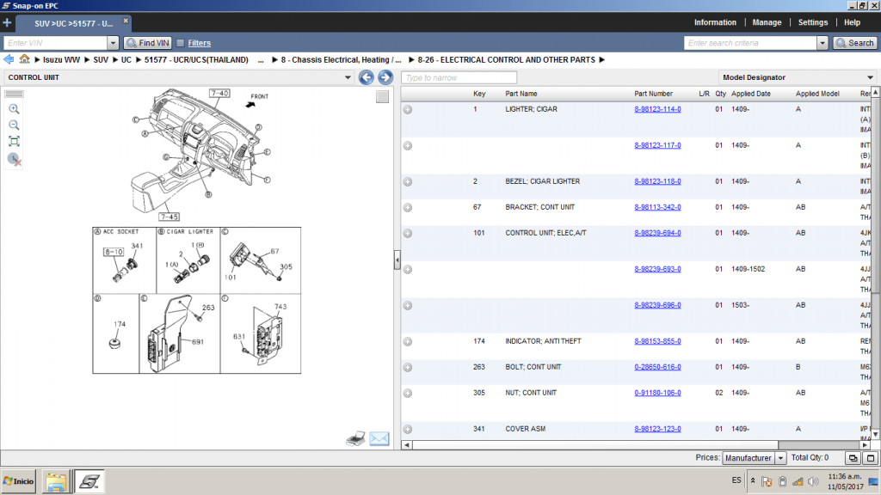Expand the CONTROL UNIT illustration dropdown
This screenshot has width=881, height=495.
[x=348, y=77]
